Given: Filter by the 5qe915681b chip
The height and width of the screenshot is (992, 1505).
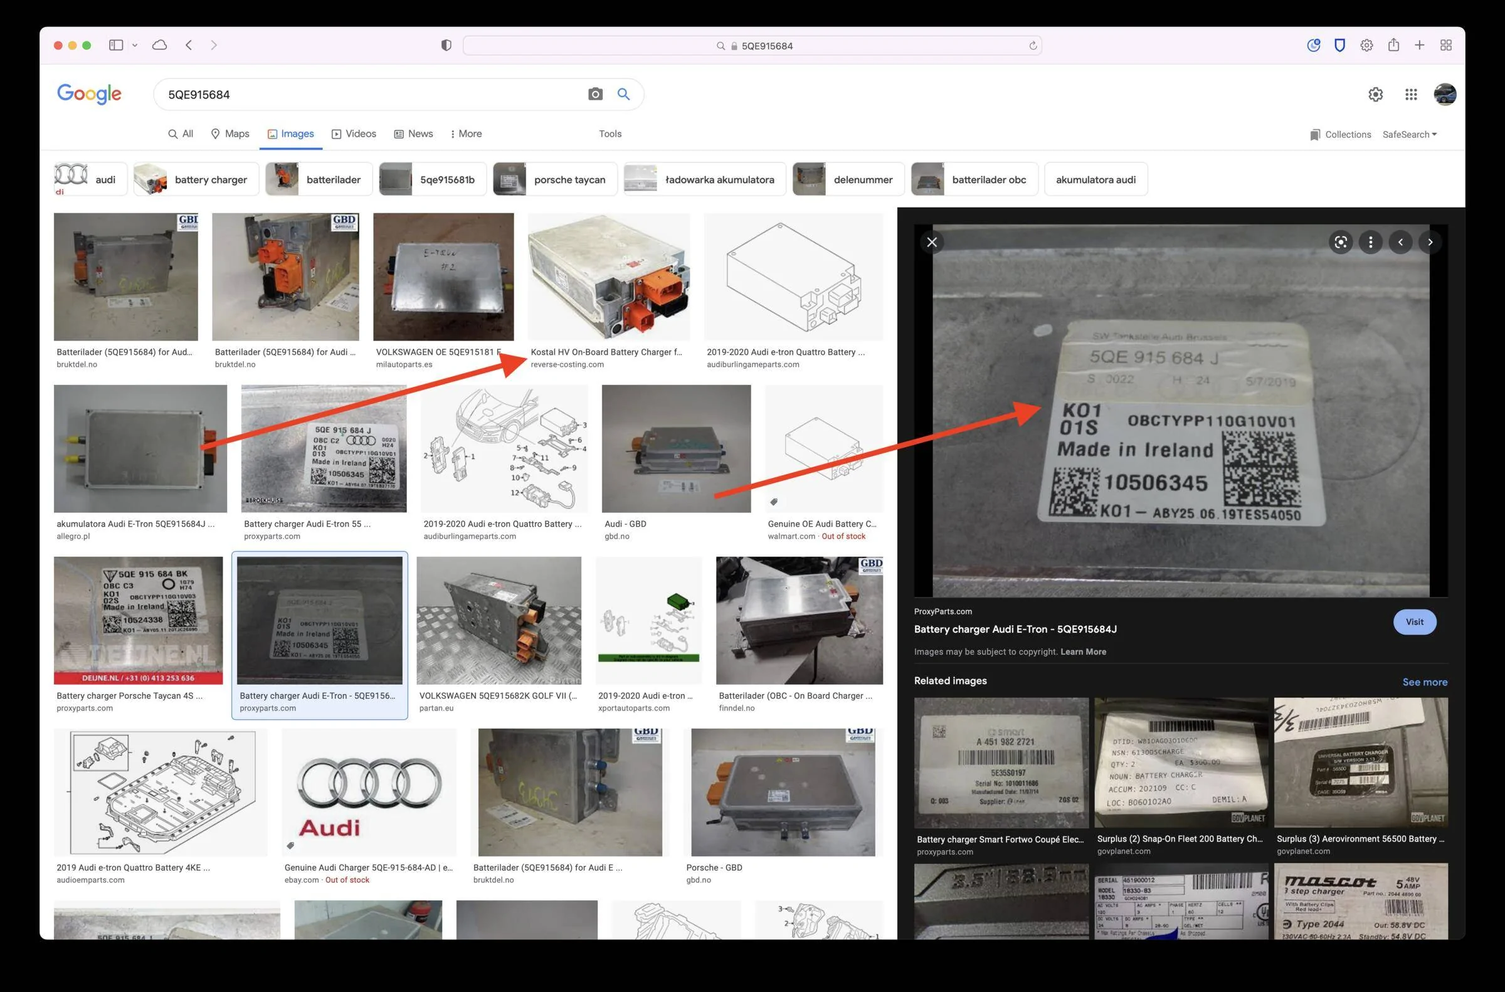Looking at the screenshot, I should point(432,179).
